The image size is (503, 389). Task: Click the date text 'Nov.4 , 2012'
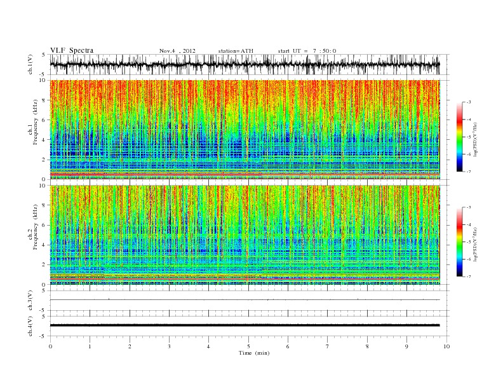tap(177, 51)
